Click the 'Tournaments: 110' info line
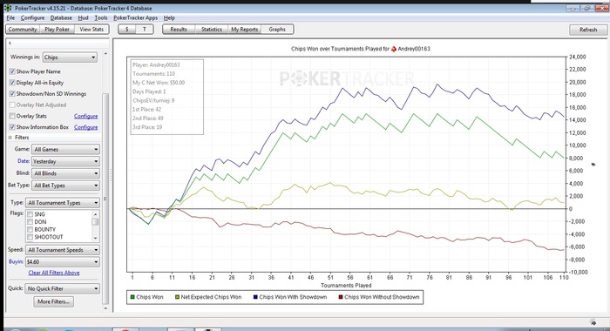610x331 pixels. (x=153, y=74)
